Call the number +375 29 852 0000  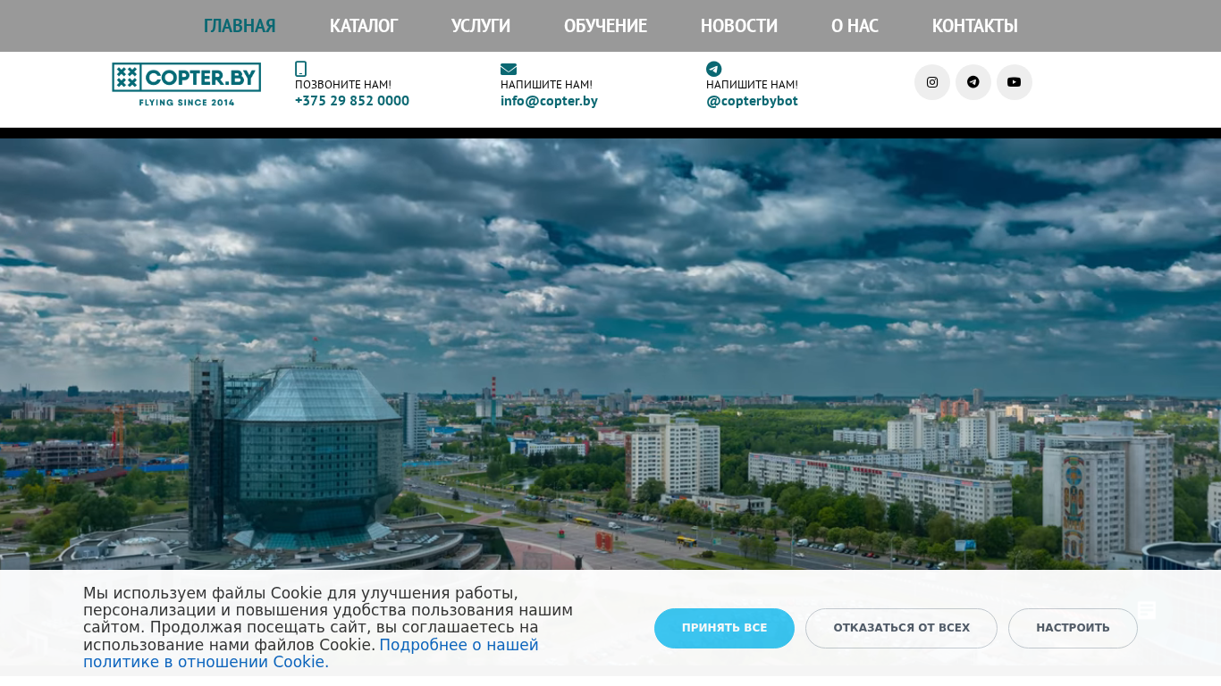tap(352, 101)
